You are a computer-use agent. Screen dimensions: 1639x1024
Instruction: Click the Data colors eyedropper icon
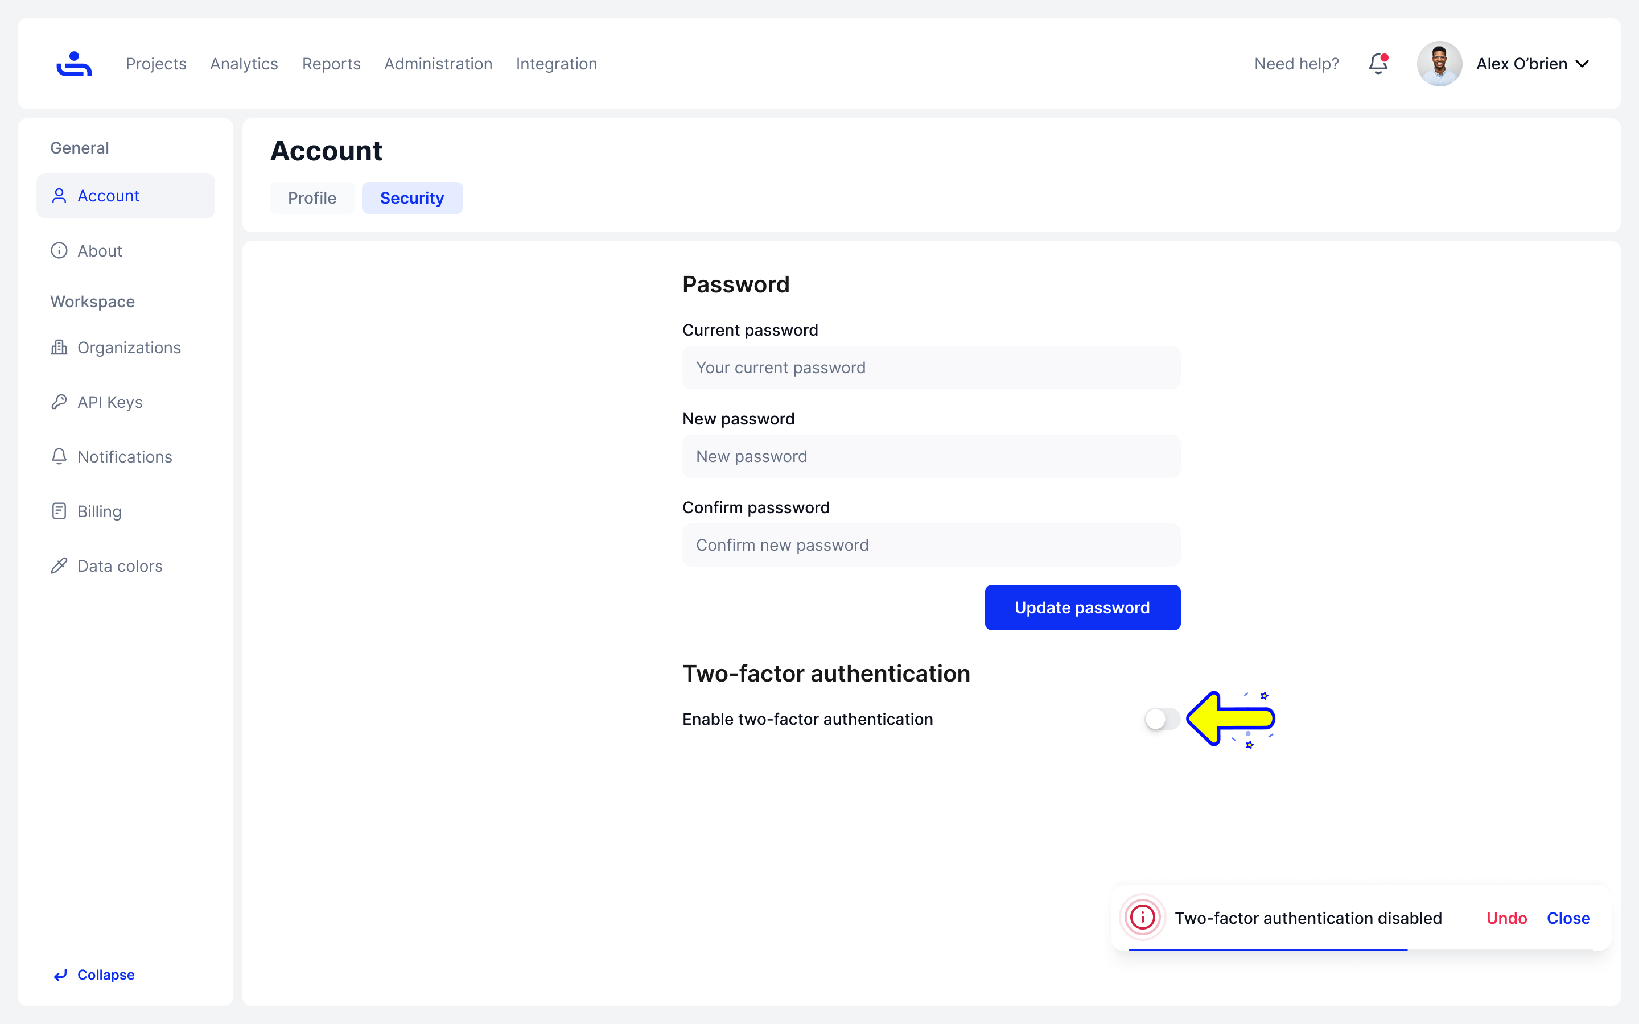pyautogui.click(x=59, y=565)
